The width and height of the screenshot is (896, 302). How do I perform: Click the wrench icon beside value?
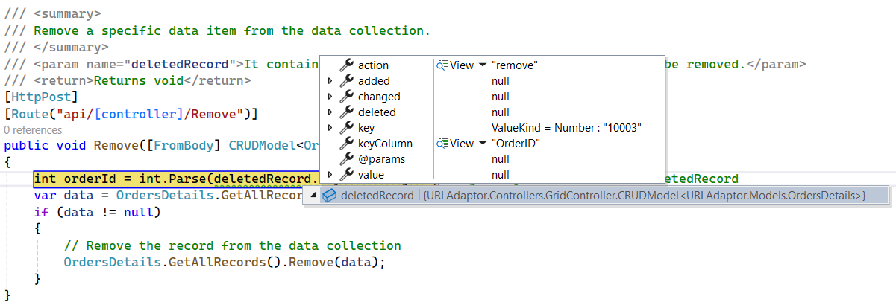(346, 175)
